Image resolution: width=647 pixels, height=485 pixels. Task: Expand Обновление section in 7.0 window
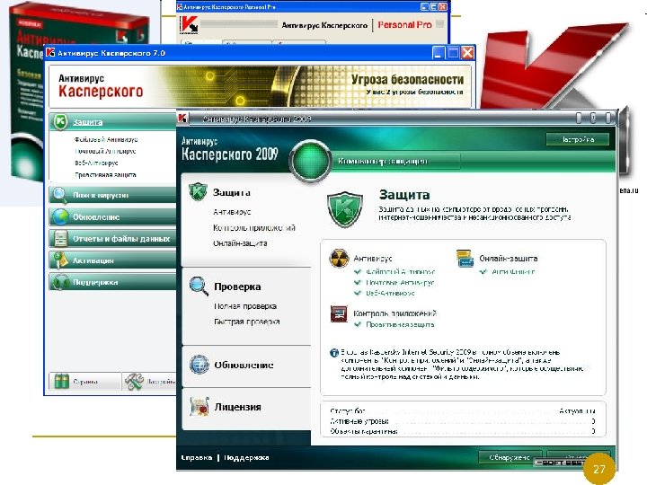(x=113, y=217)
